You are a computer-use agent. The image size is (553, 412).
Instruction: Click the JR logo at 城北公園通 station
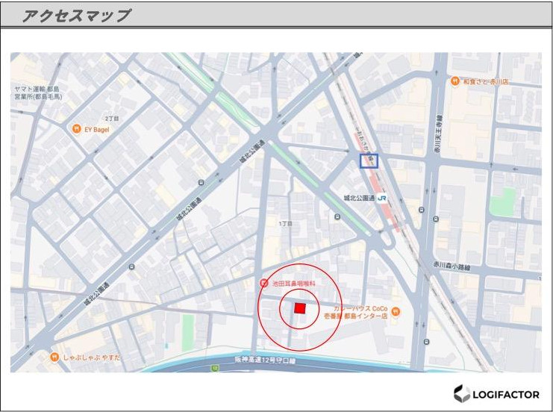pos(382,199)
